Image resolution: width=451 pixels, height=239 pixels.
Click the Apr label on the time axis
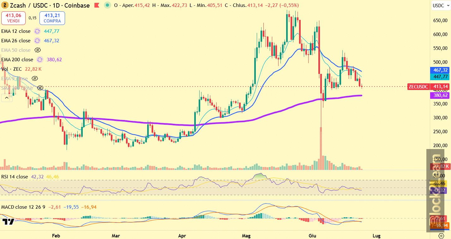tap(182, 236)
